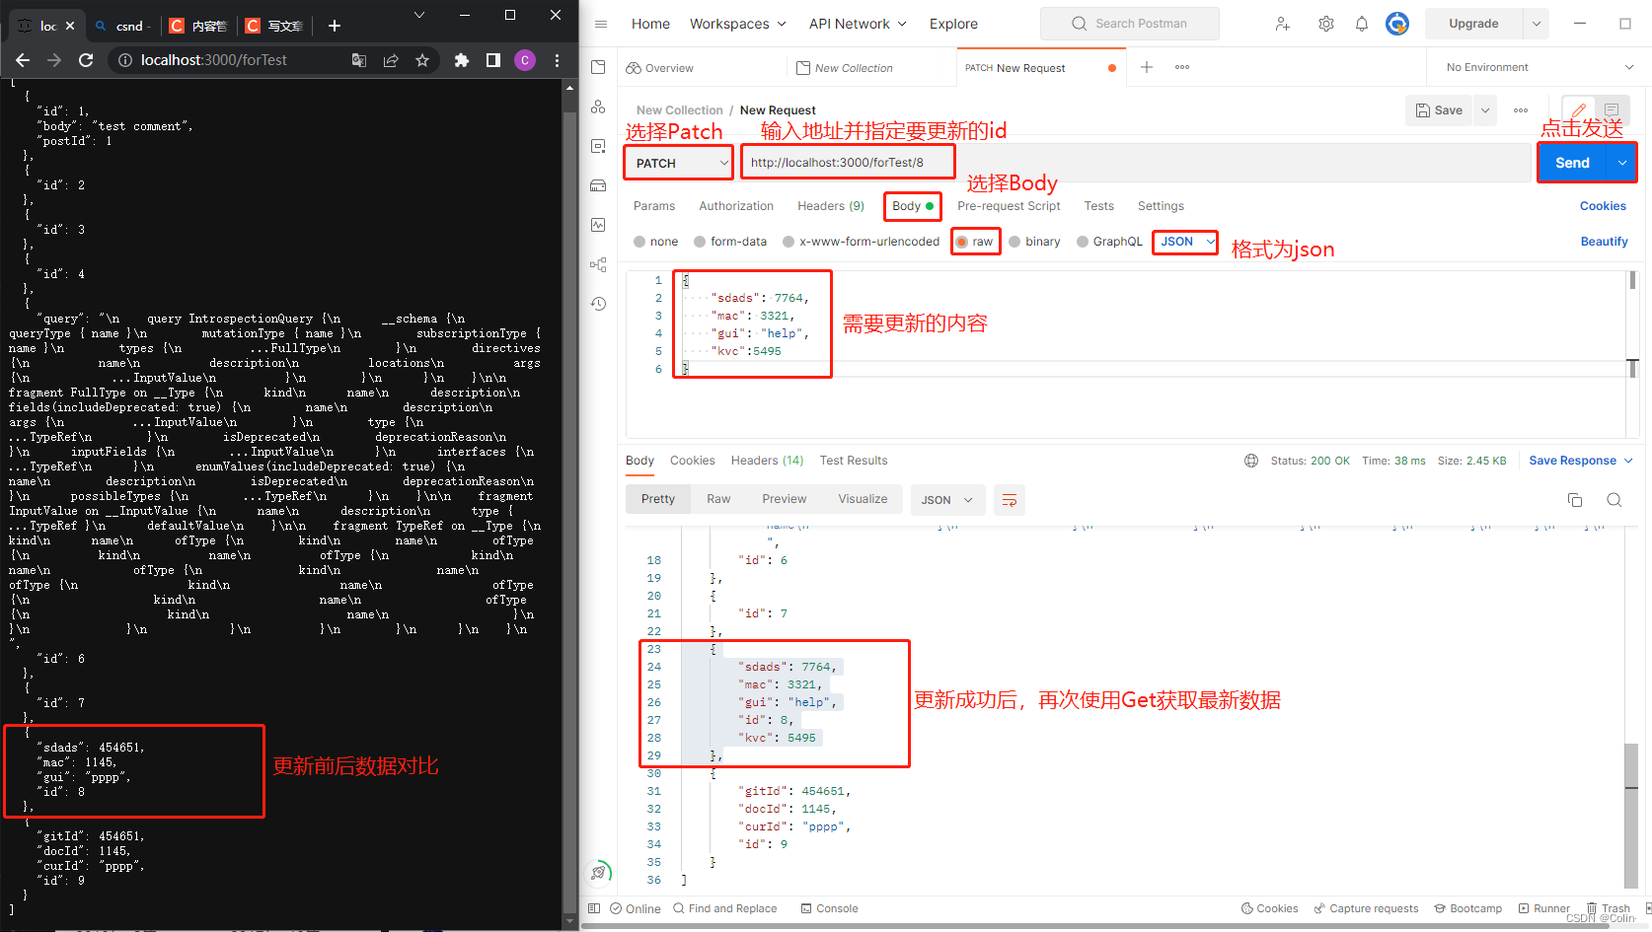Image resolution: width=1652 pixels, height=932 pixels.
Task: Open Monitors icon in Postman sidebar
Action: click(598, 225)
